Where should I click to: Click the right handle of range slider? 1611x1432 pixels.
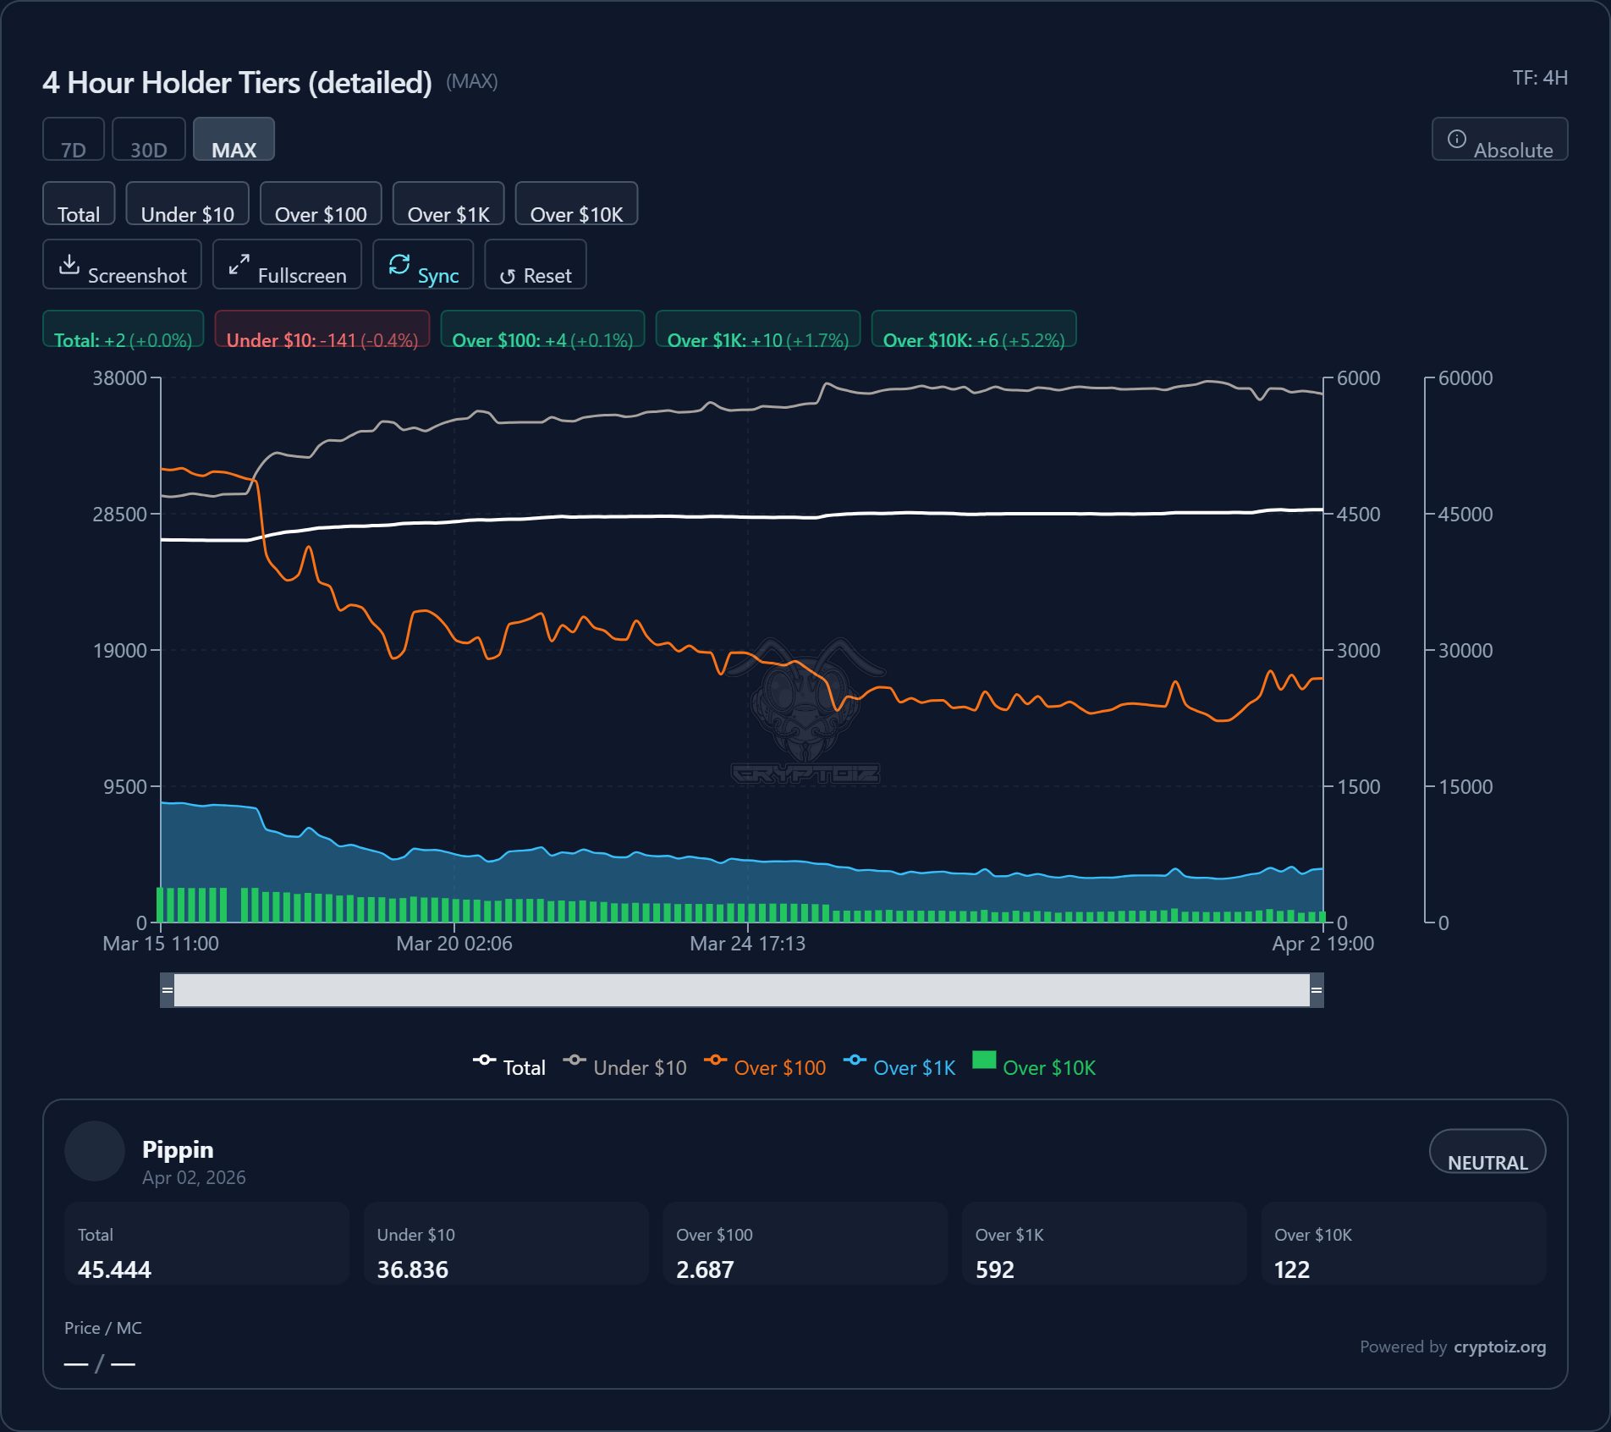pos(1317,990)
